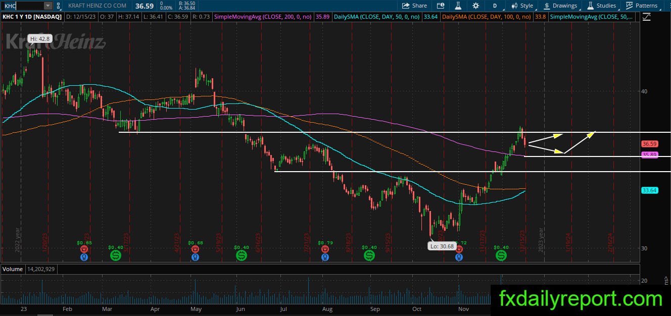The height and width of the screenshot is (316, 671).
Task: Click the Hi: 42.8 price bubble
Action: (x=39, y=39)
